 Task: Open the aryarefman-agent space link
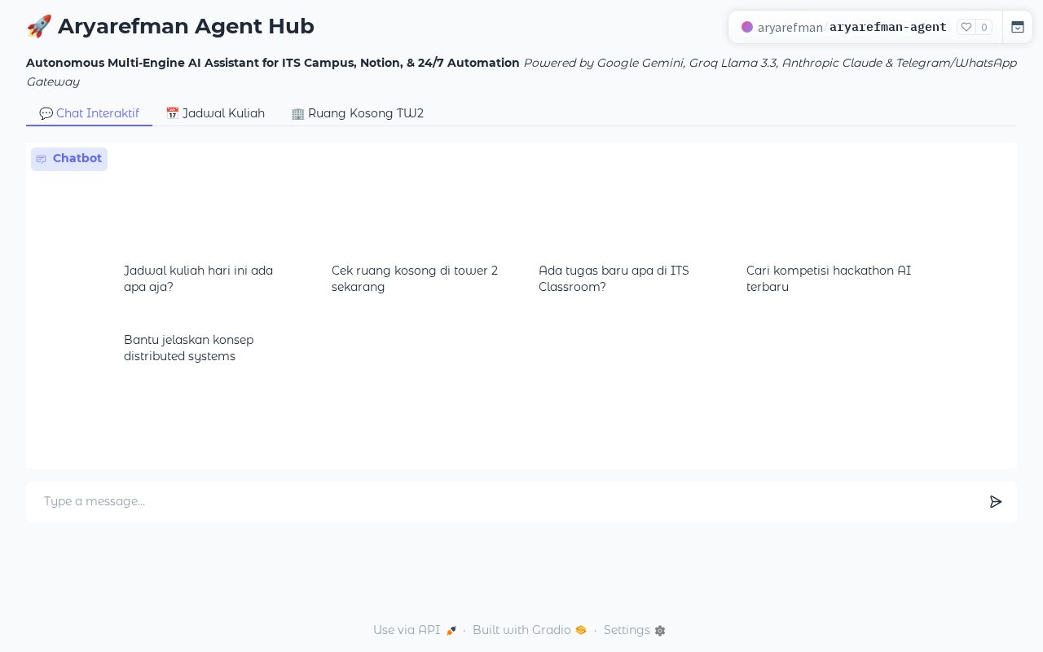tap(888, 27)
